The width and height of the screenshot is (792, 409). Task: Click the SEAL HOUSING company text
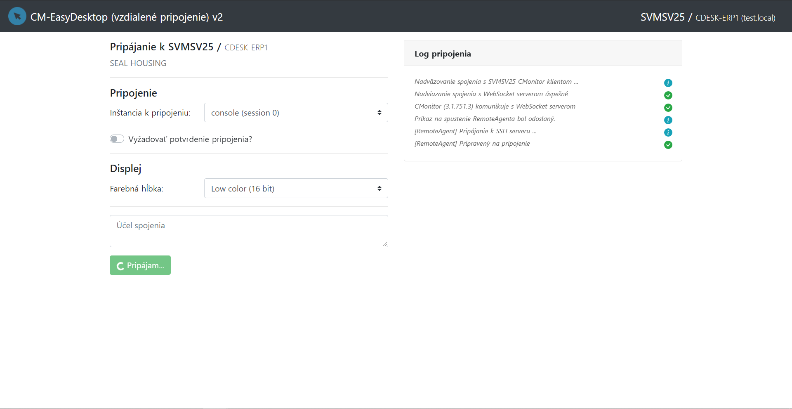138,63
